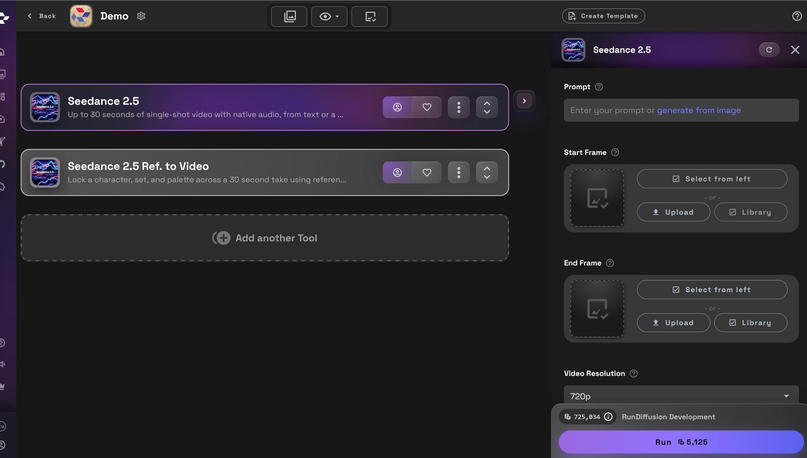Show help for Video Resolution

click(x=634, y=374)
